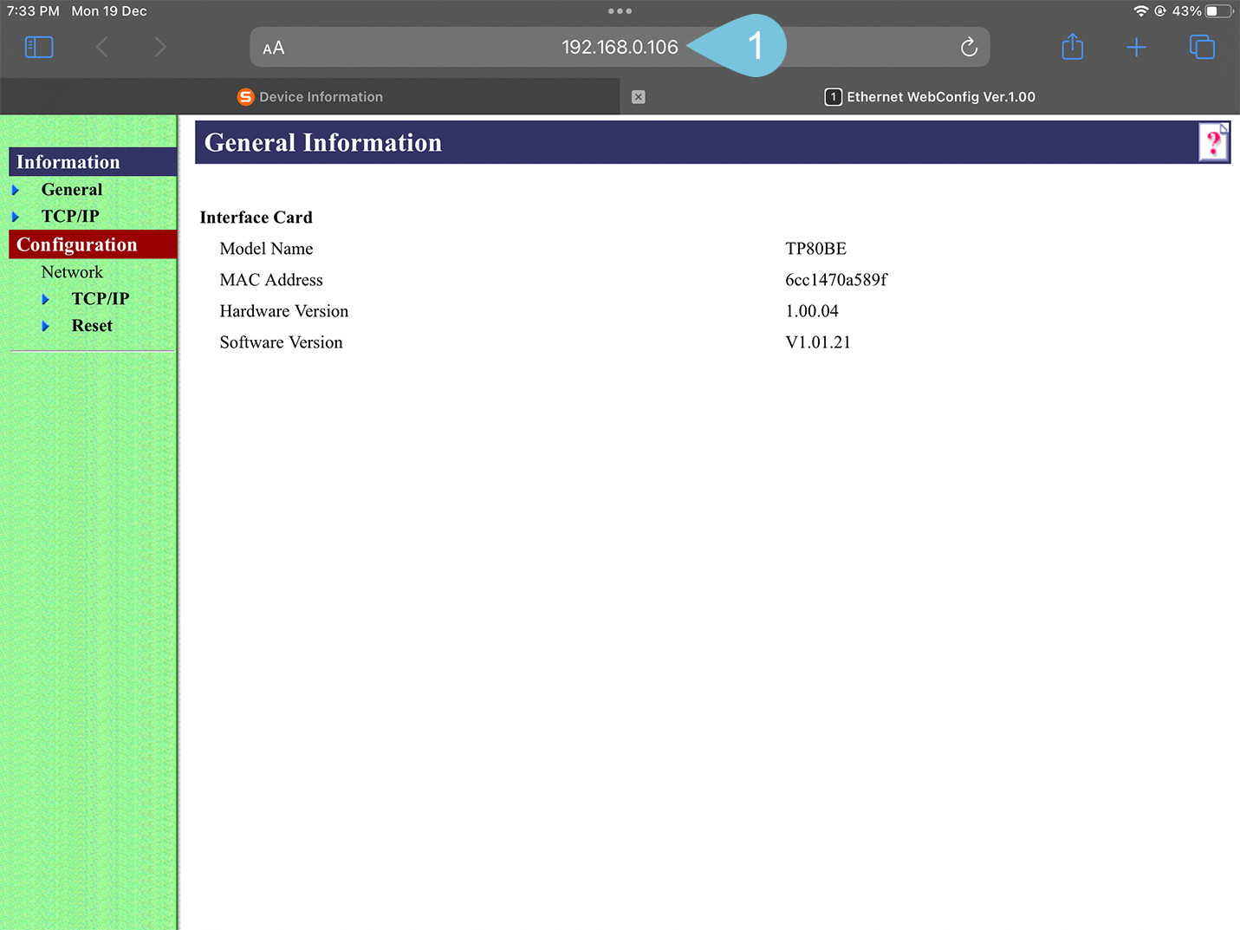Switch to the Device Information tab
Image resolution: width=1240 pixels, height=930 pixels.
point(310,97)
